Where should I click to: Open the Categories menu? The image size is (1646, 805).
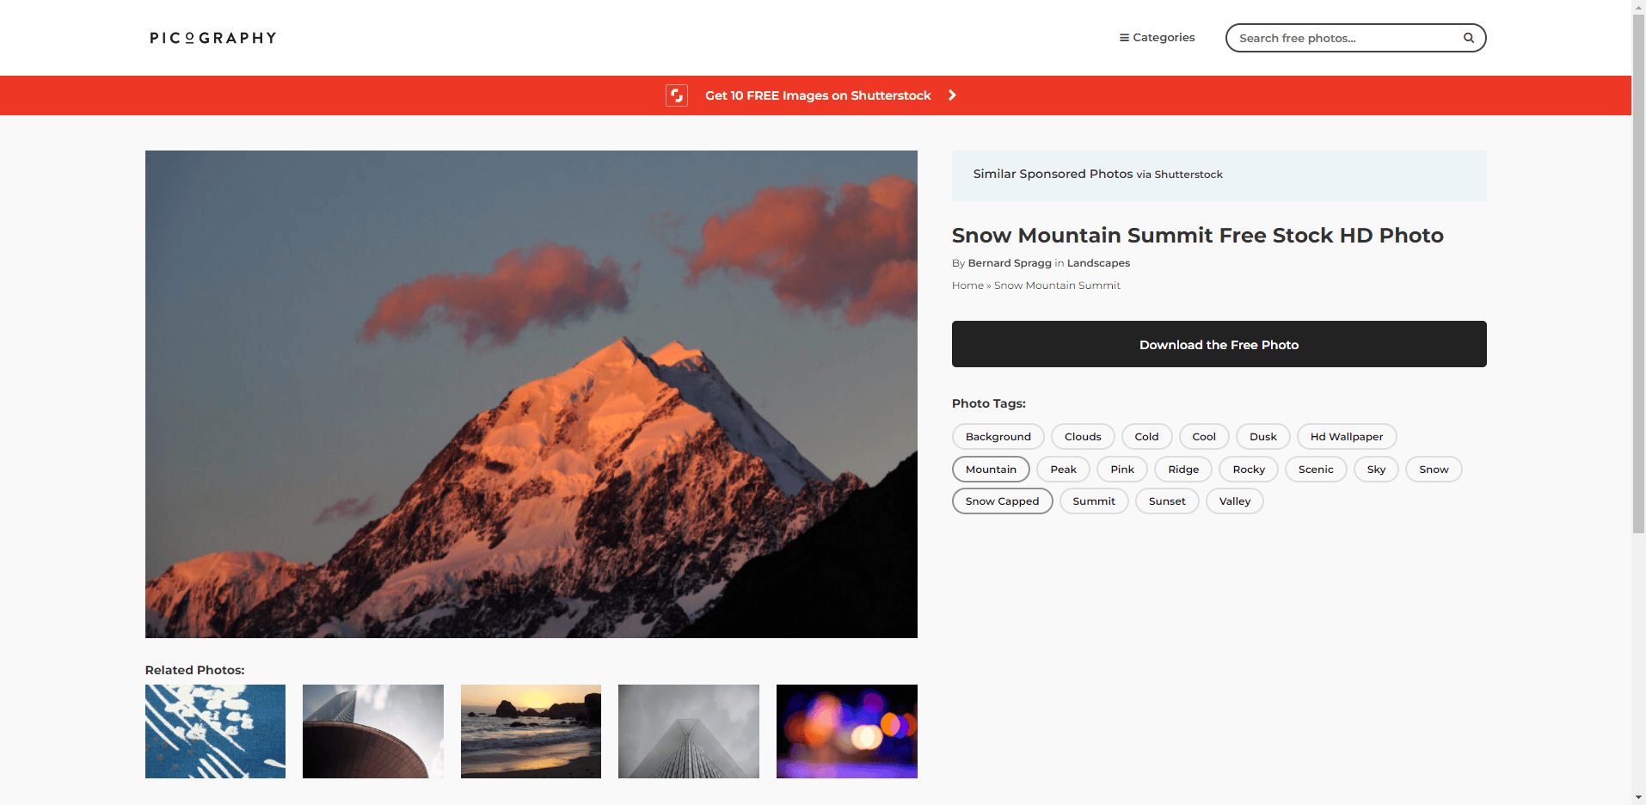[x=1157, y=38]
